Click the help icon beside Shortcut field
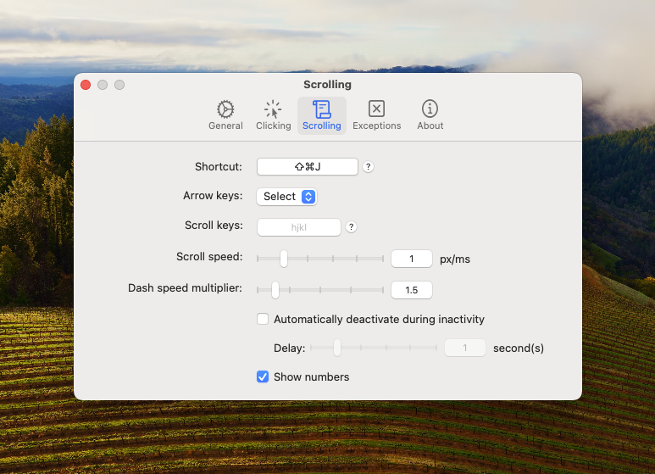 click(x=368, y=167)
